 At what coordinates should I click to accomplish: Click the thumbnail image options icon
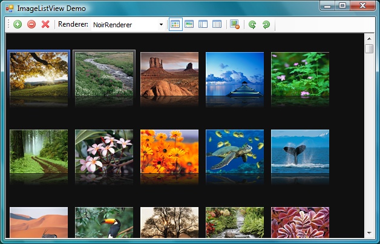(x=235, y=24)
